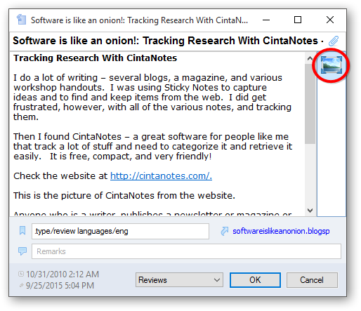361x311 pixels.
Task: Click the modified date 9/25/2015 5:04 PM
Action: (60, 285)
